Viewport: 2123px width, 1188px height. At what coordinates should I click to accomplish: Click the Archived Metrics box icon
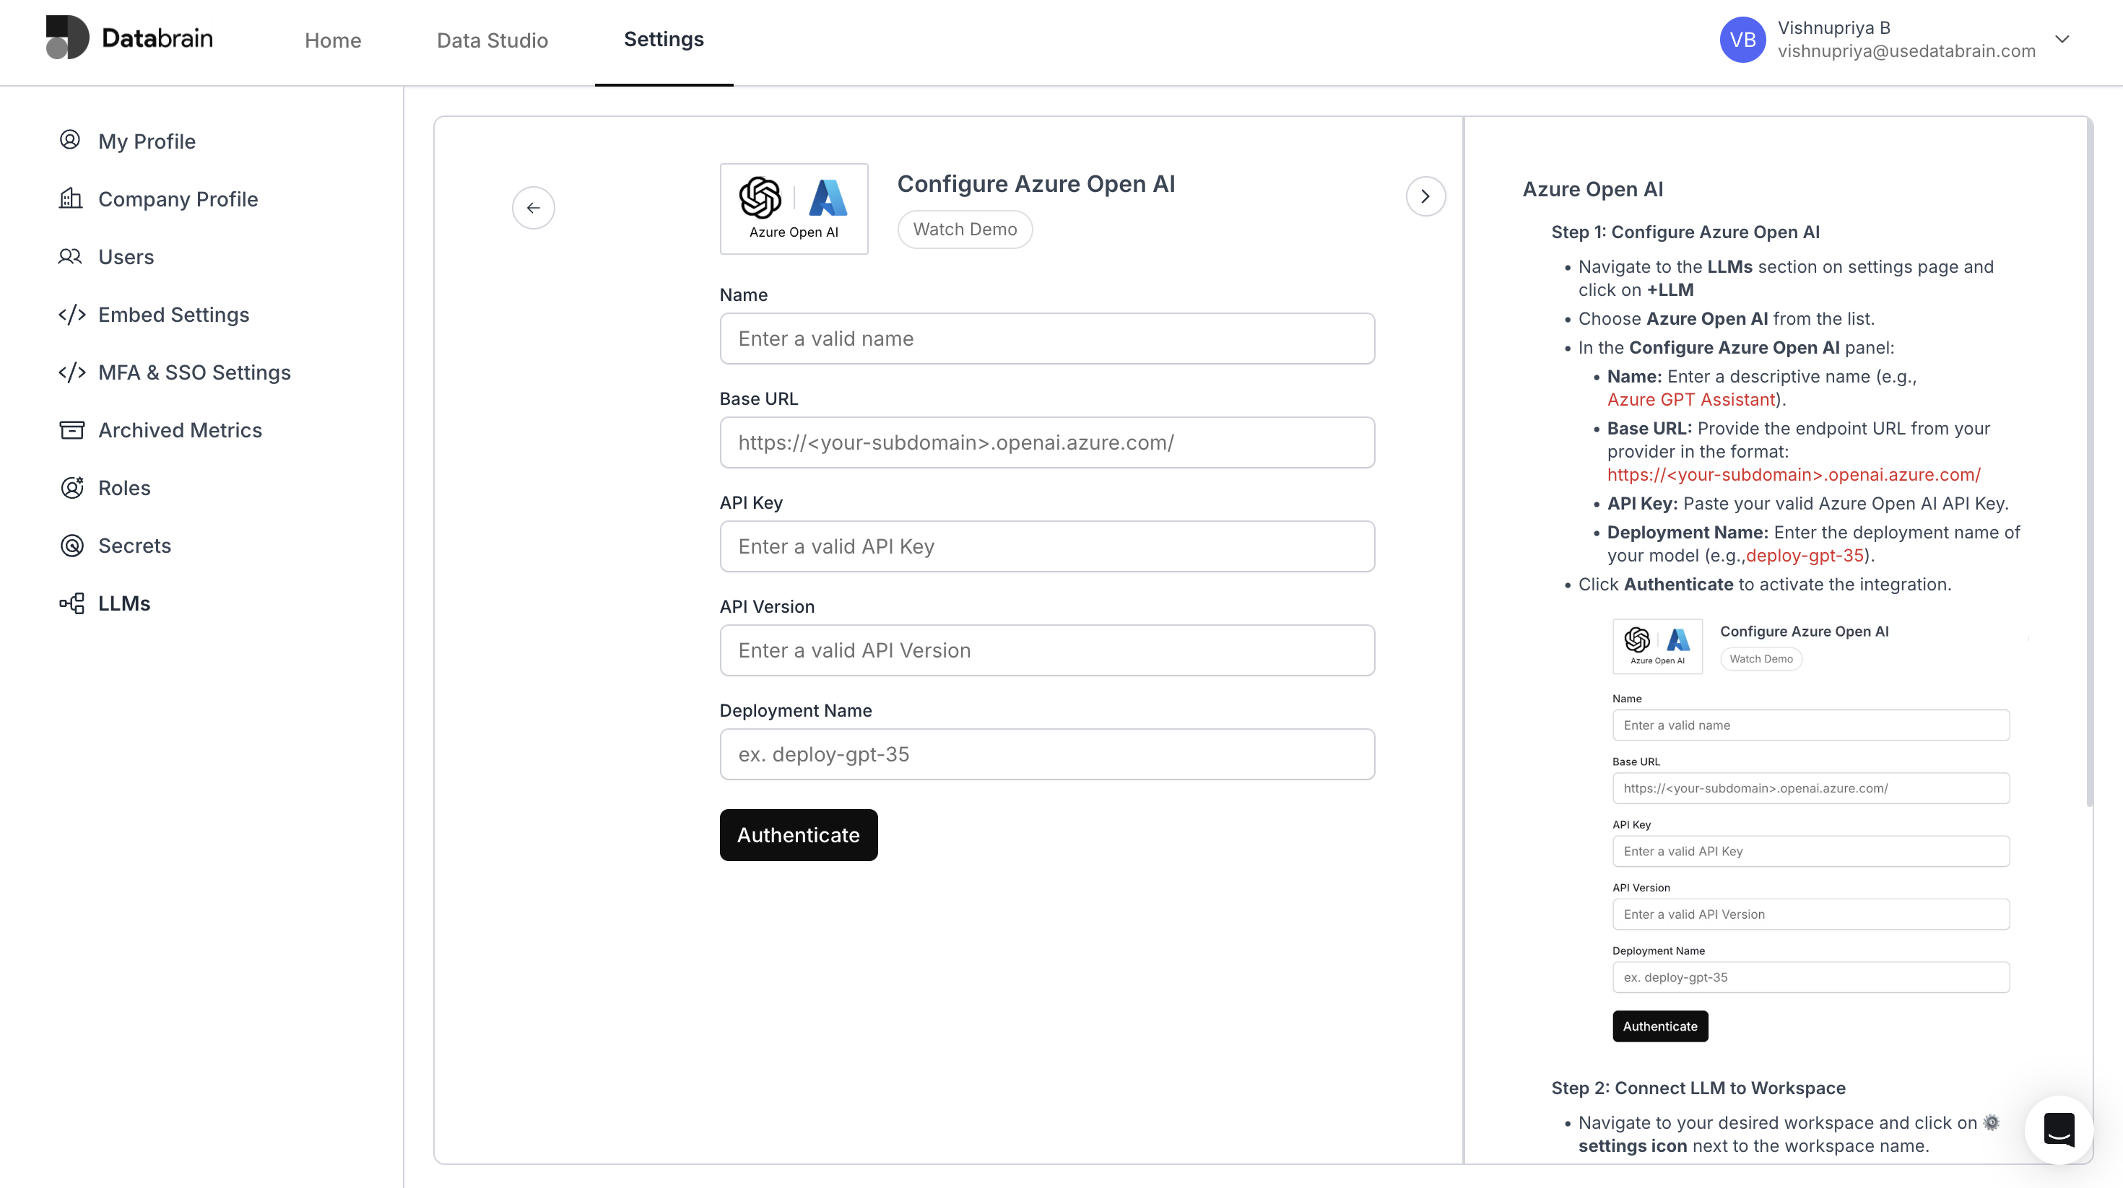[x=71, y=430]
